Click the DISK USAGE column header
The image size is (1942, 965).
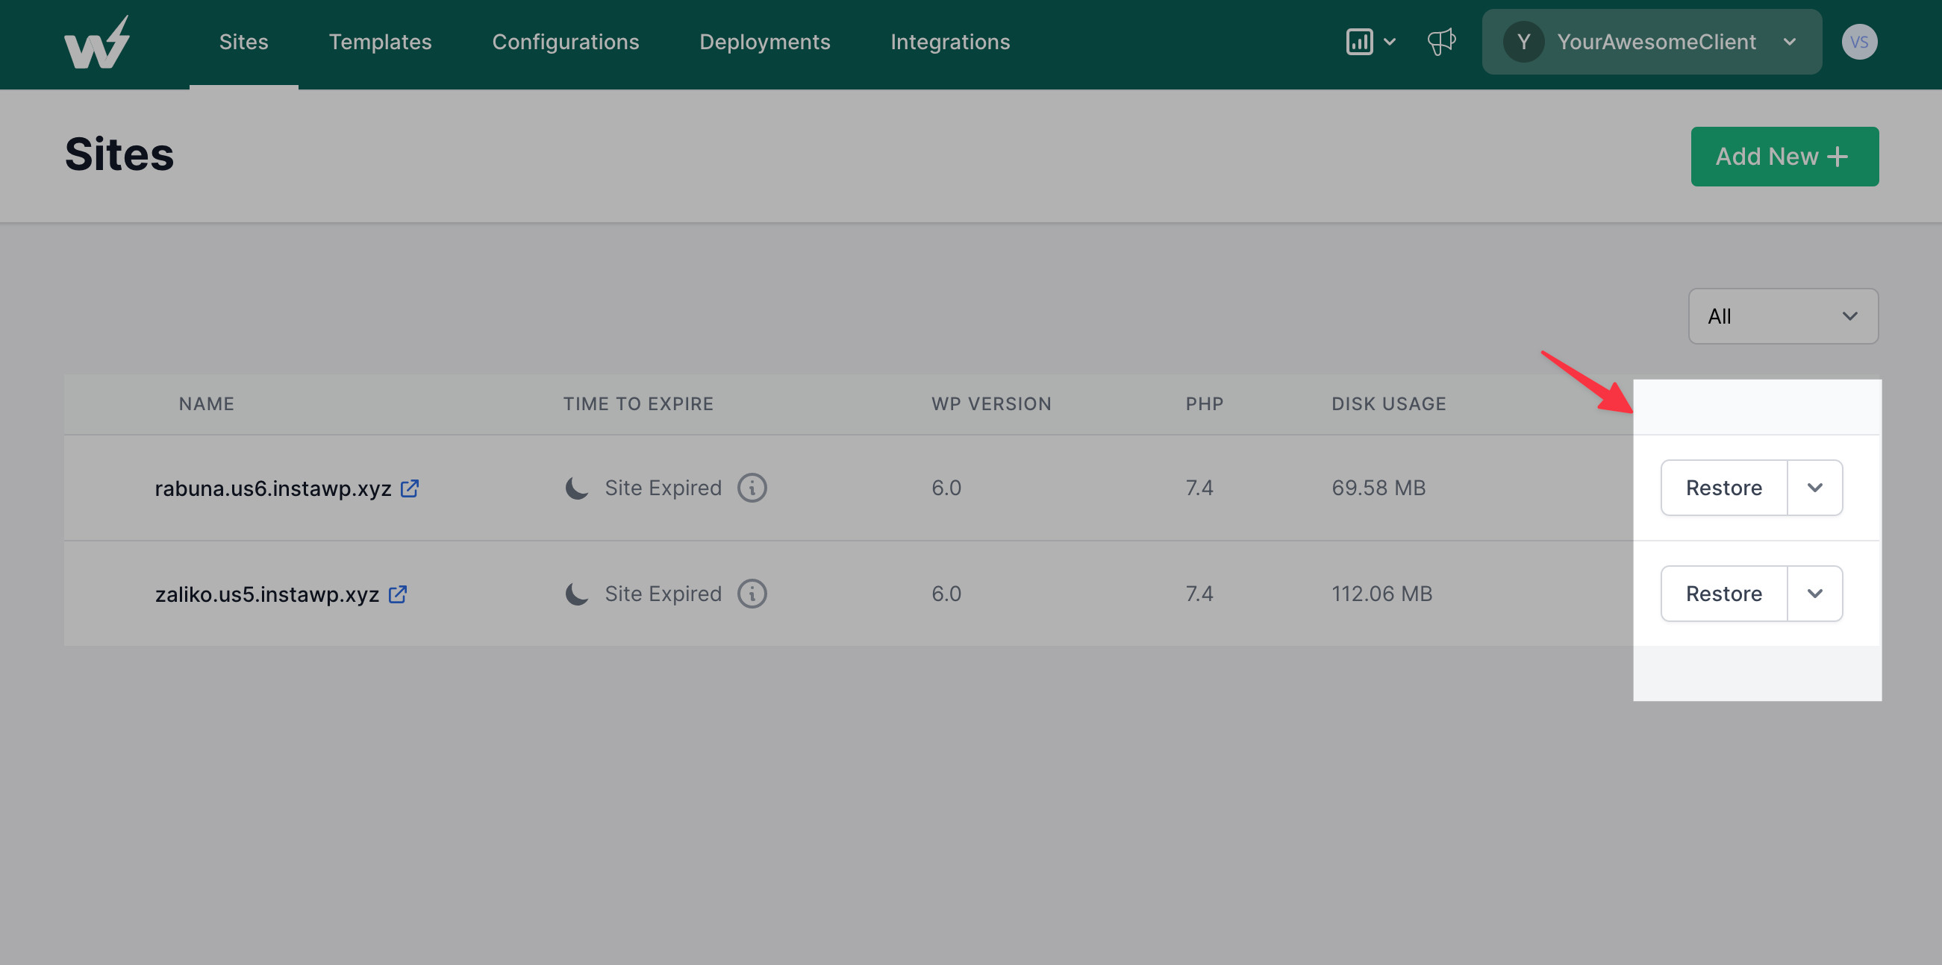pos(1389,403)
